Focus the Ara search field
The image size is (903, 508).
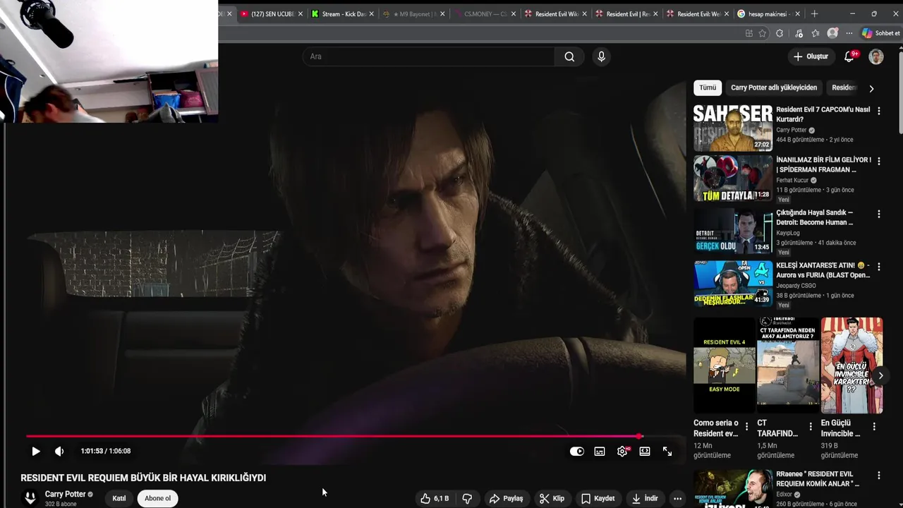pyautogui.click(x=429, y=56)
